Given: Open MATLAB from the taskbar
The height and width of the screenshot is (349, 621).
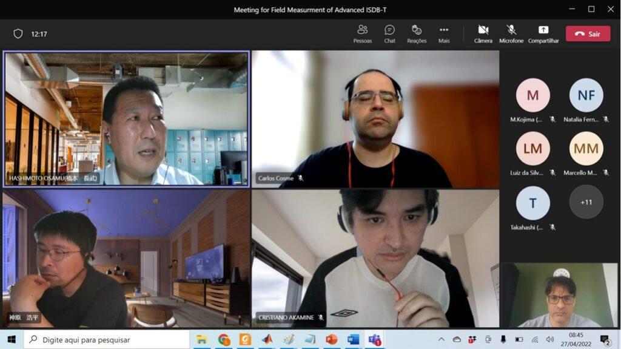Looking at the screenshot, I should (267, 339).
